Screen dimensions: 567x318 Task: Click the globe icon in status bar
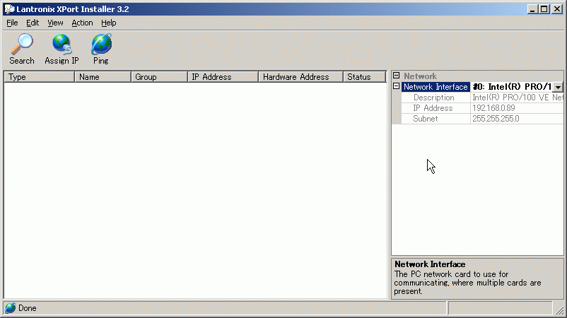point(11,308)
